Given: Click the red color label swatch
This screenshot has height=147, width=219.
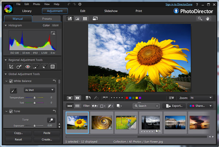Looking at the screenshot, I should (x=126, y=98).
